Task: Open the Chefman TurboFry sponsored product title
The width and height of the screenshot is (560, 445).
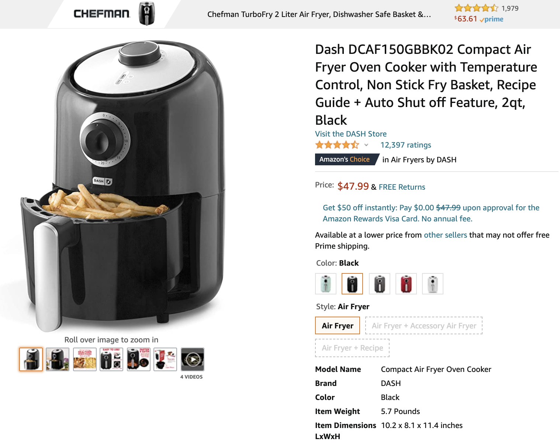Action: 319,14
